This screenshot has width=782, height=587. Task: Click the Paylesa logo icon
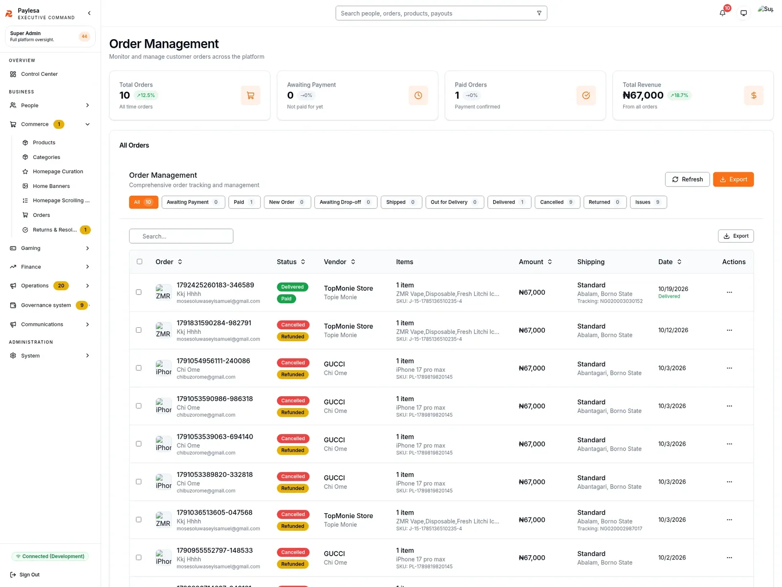9,14
